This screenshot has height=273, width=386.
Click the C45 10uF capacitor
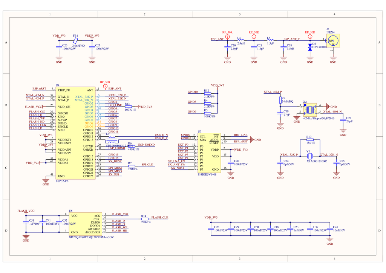pyautogui.click(x=330, y=229)
